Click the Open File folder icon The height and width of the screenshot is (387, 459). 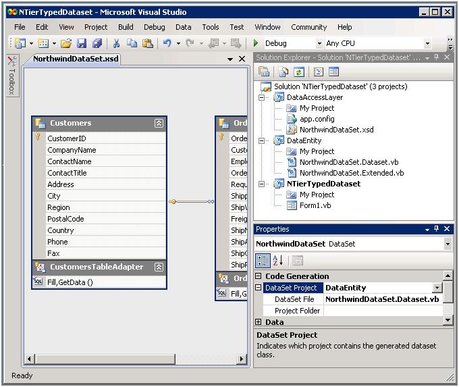(66, 43)
